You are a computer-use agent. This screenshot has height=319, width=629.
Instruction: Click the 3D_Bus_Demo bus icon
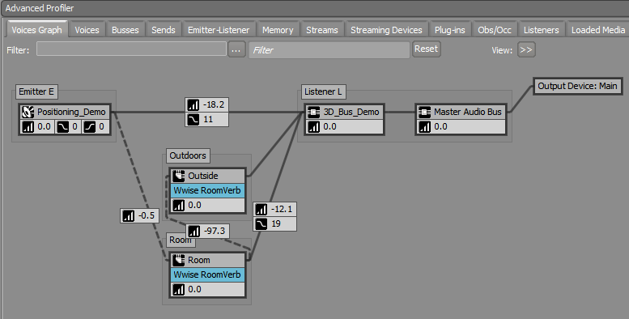coord(313,112)
